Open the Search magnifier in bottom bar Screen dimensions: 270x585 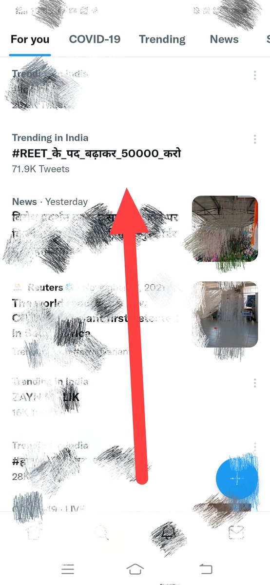[101, 533]
